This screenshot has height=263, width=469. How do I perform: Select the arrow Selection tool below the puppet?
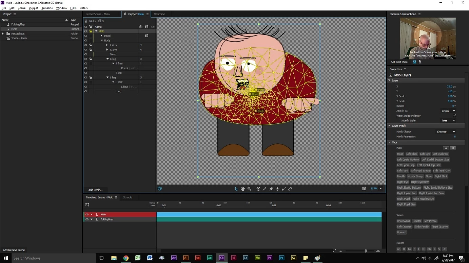[236, 189]
